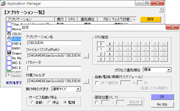The height and width of the screenshot is (111, 180).
Task: Click the X position input field
Action: [x=106, y=102]
